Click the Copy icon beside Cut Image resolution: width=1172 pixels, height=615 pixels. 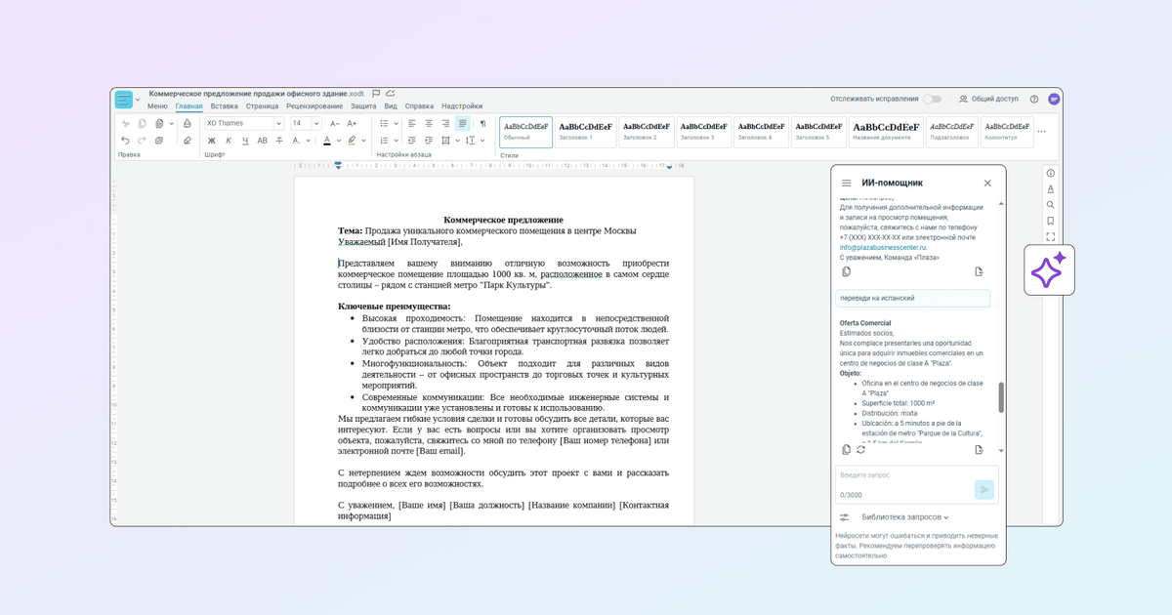point(142,124)
